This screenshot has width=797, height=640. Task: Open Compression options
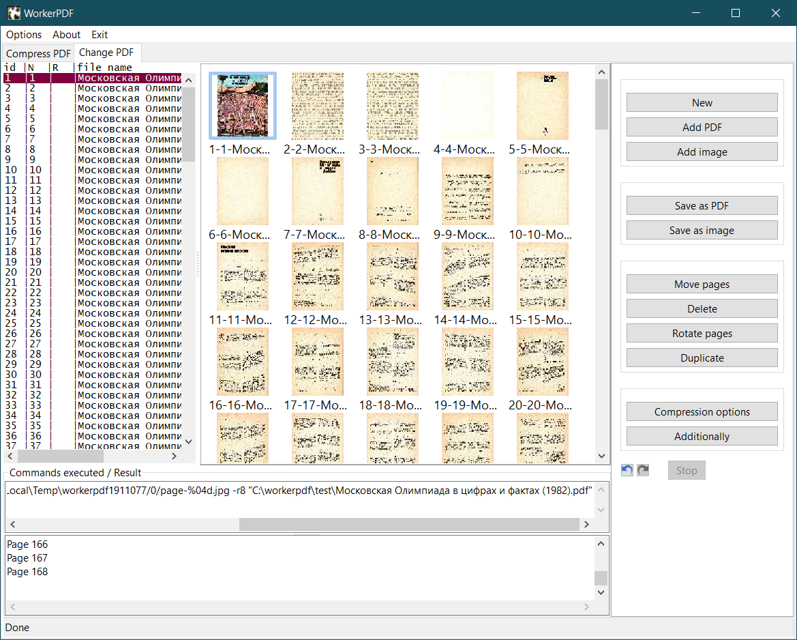(702, 411)
